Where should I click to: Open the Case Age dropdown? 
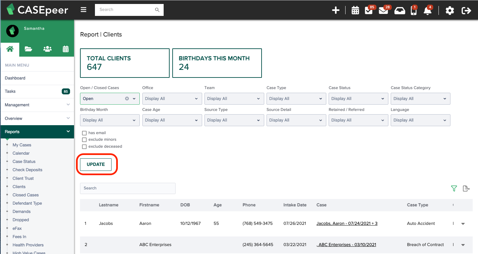click(x=172, y=120)
